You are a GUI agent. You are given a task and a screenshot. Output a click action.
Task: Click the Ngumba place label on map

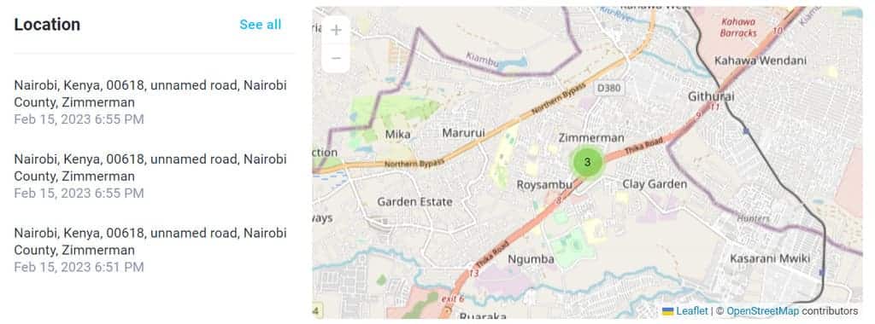531,259
